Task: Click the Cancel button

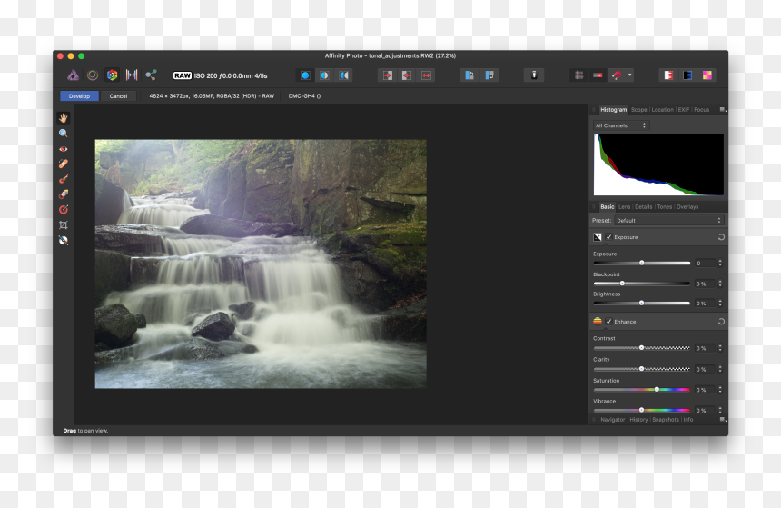Action: pos(119,96)
